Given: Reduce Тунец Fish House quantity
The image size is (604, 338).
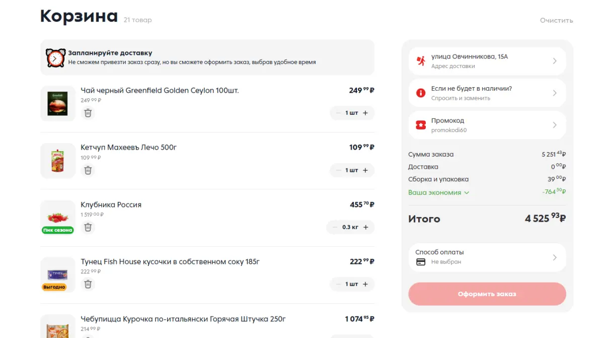Looking at the screenshot, I should [338, 284].
